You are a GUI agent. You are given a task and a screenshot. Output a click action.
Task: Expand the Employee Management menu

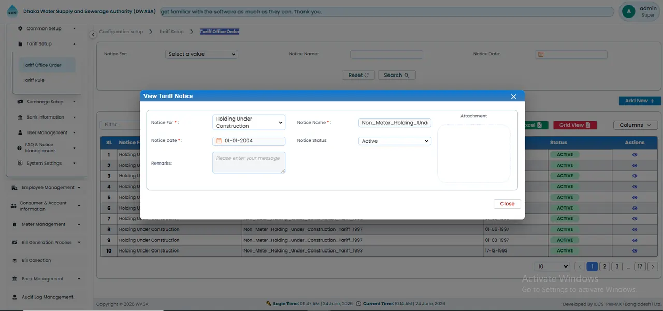coord(46,188)
